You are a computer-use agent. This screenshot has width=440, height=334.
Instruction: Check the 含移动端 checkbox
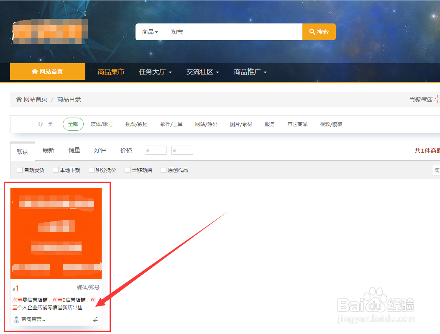tap(128, 170)
